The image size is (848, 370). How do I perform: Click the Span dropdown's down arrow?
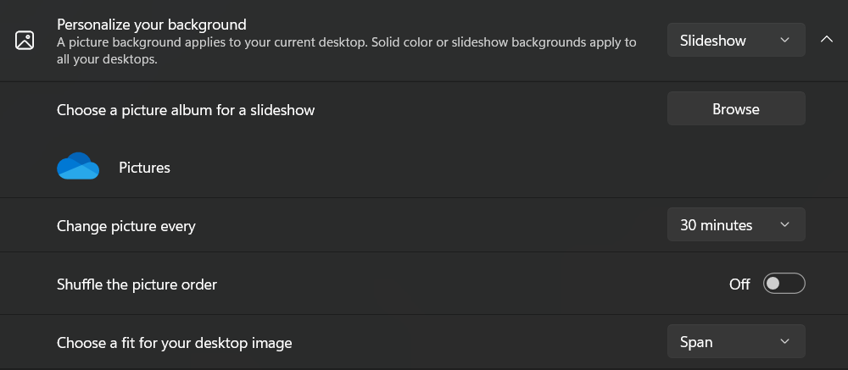coord(784,342)
